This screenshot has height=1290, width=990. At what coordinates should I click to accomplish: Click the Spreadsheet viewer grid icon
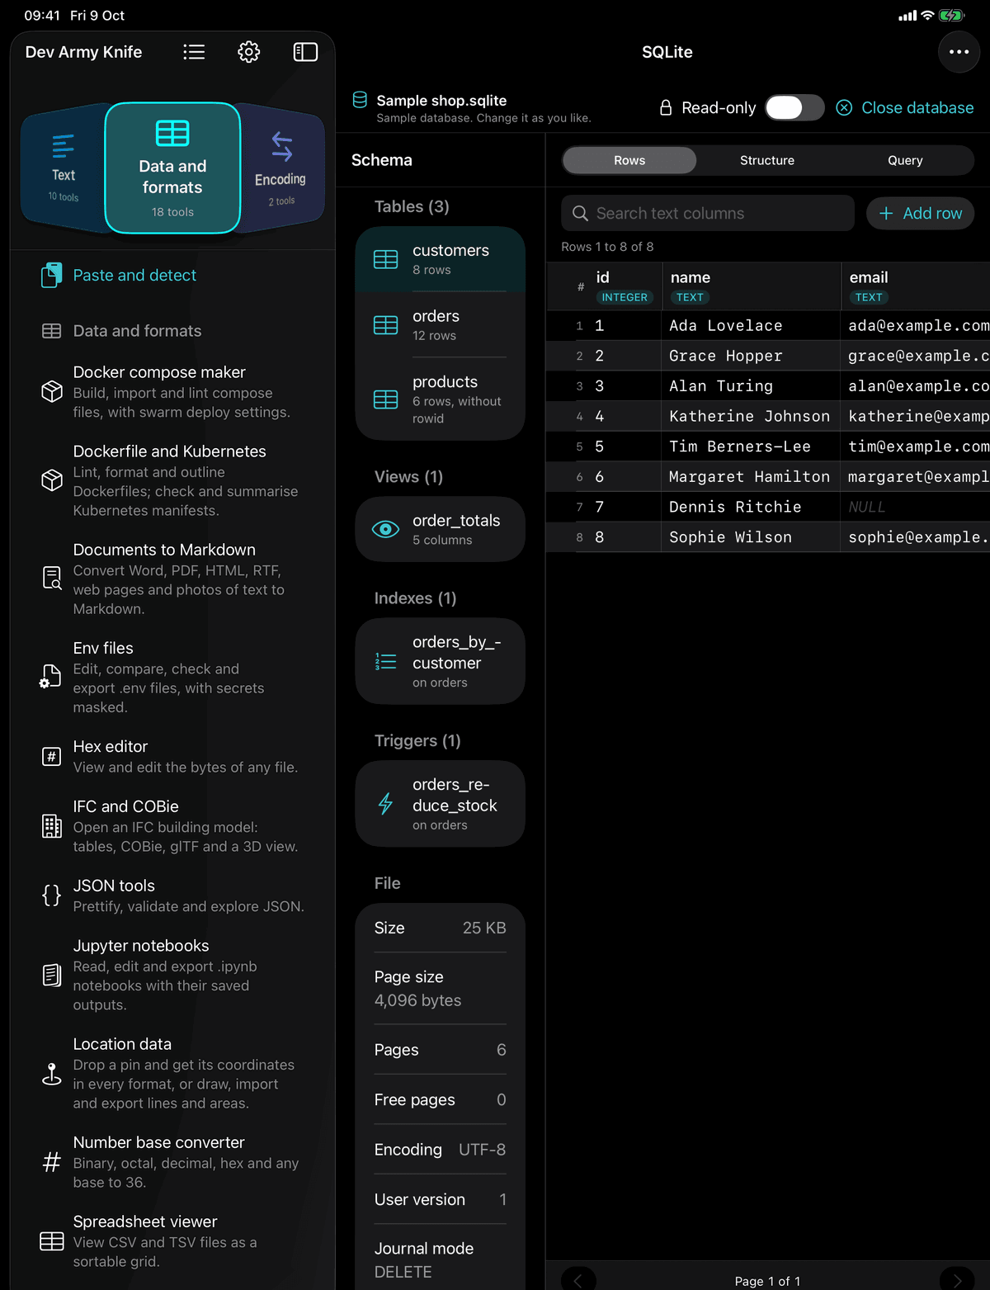(x=52, y=1240)
